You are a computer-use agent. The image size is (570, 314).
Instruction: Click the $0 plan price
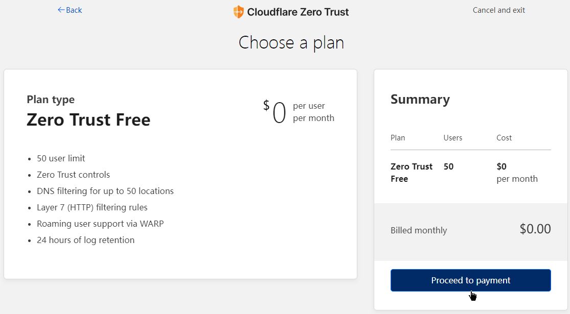click(276, 112)
